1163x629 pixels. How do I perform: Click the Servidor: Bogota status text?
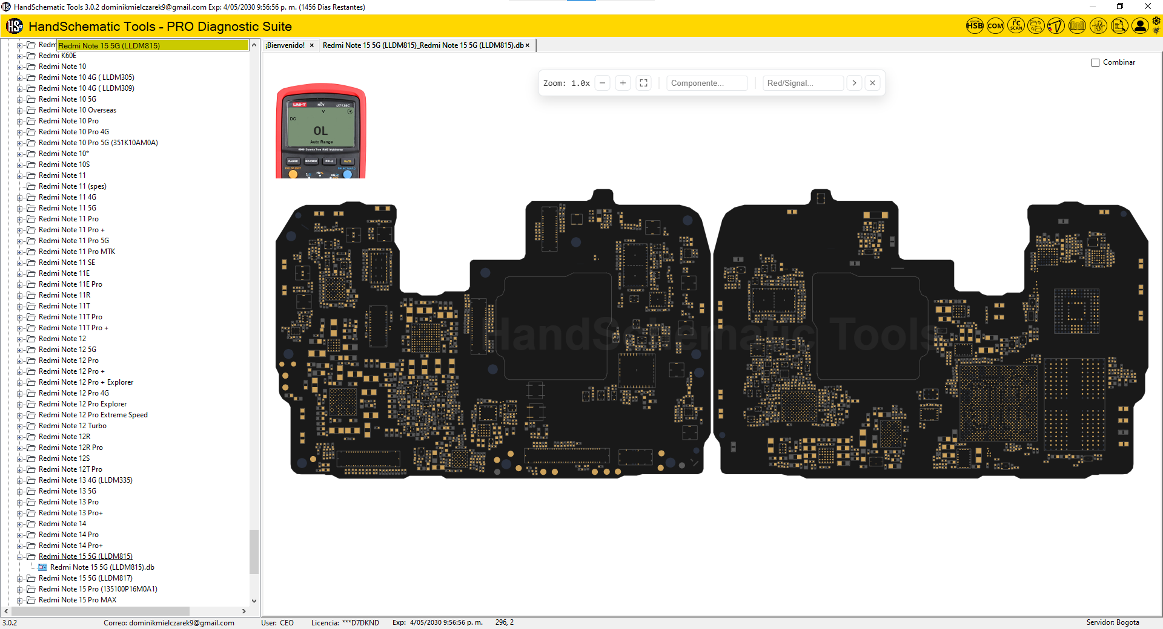tap(1113, 622)
